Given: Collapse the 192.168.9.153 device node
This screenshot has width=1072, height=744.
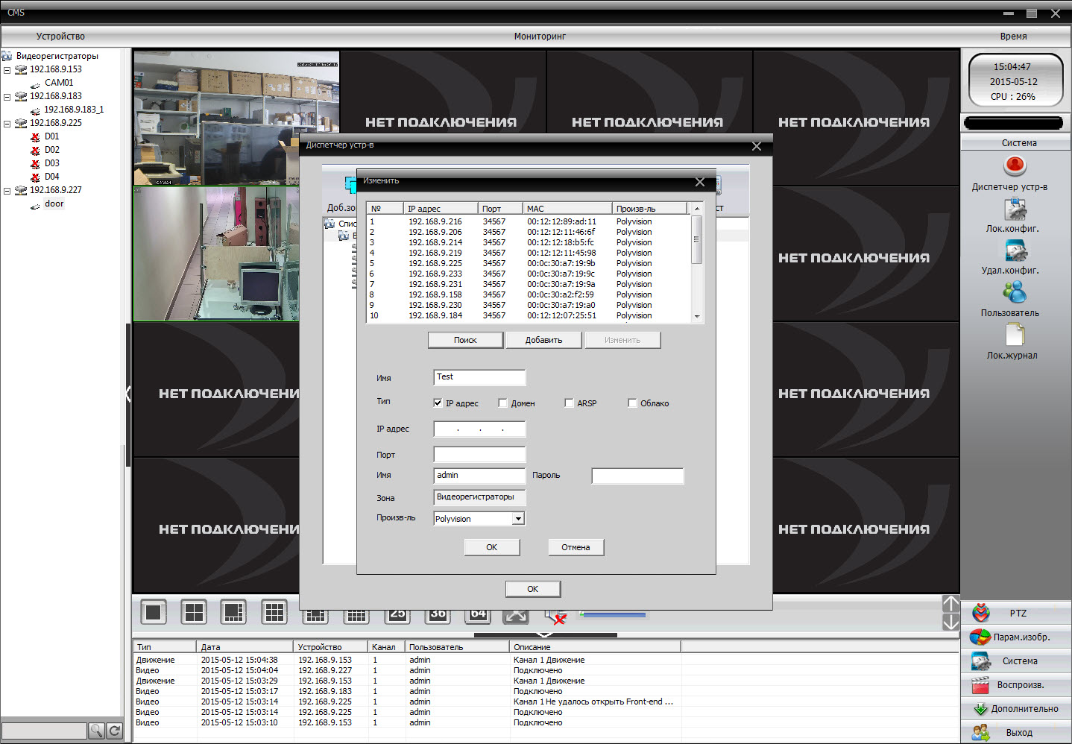Looking at the screenshot, I should 7,70.
